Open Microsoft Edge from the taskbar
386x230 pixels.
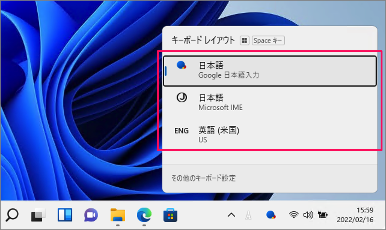point(144,215)
